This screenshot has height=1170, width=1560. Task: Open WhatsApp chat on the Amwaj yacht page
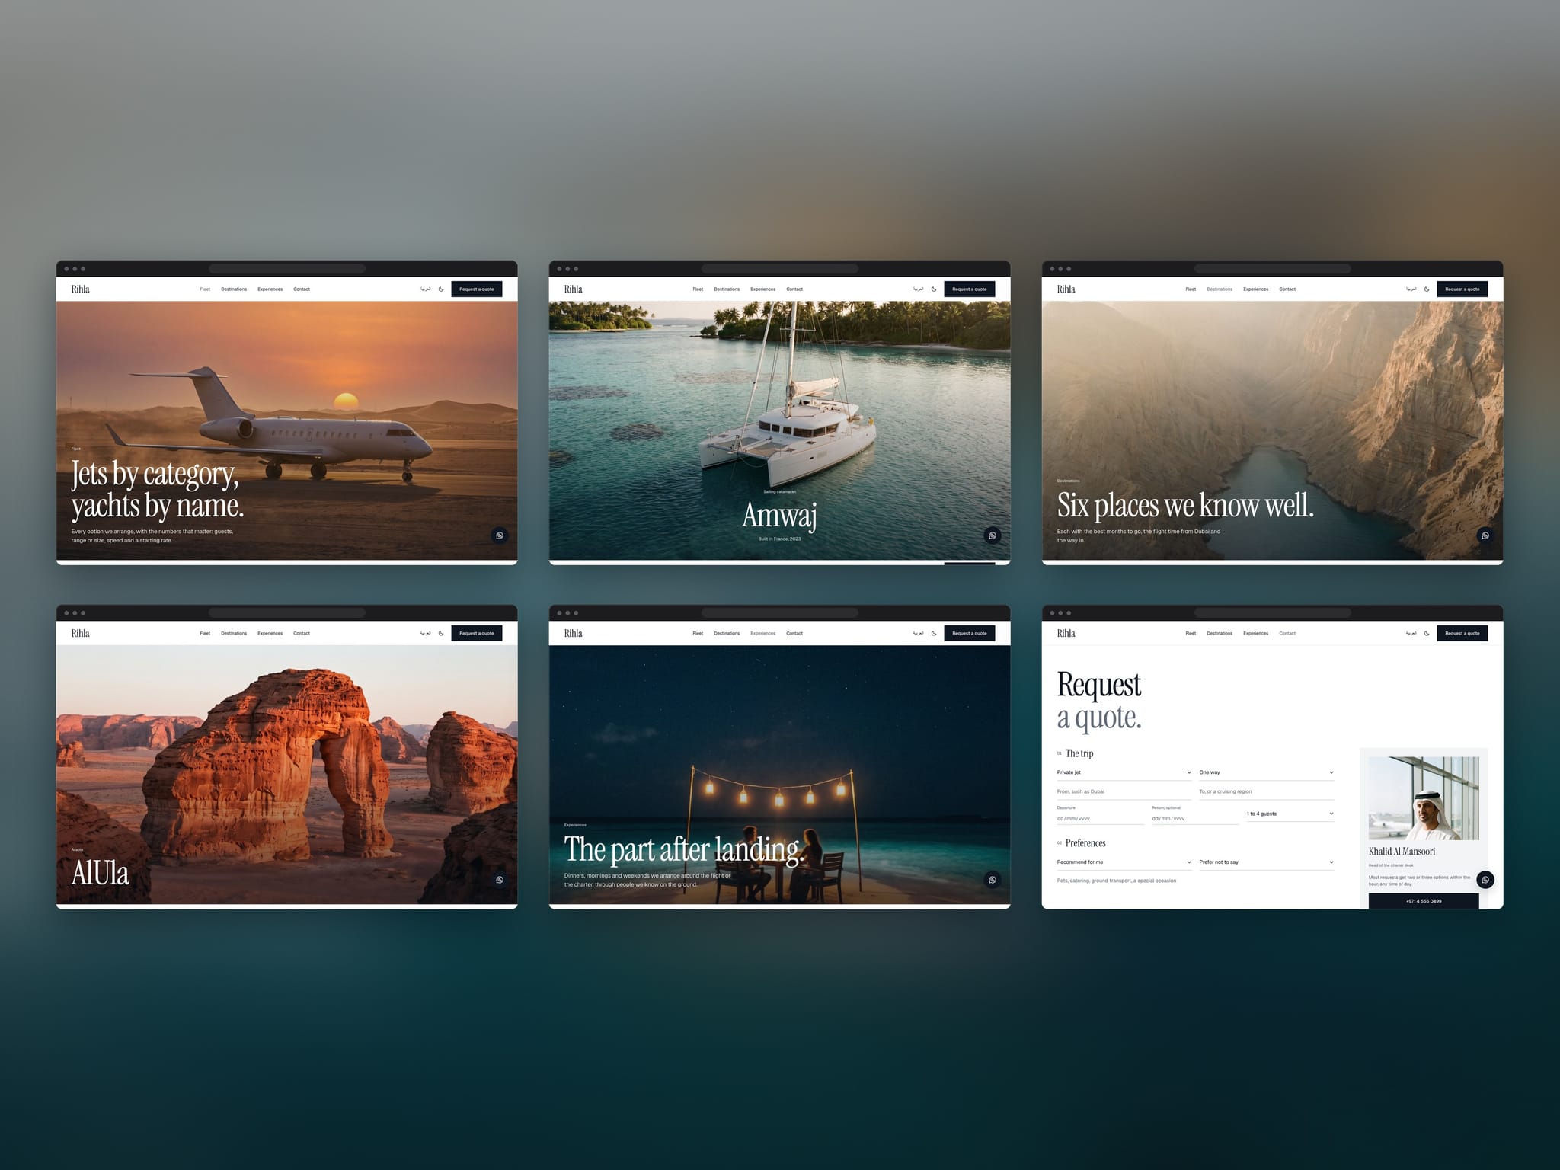993,535
